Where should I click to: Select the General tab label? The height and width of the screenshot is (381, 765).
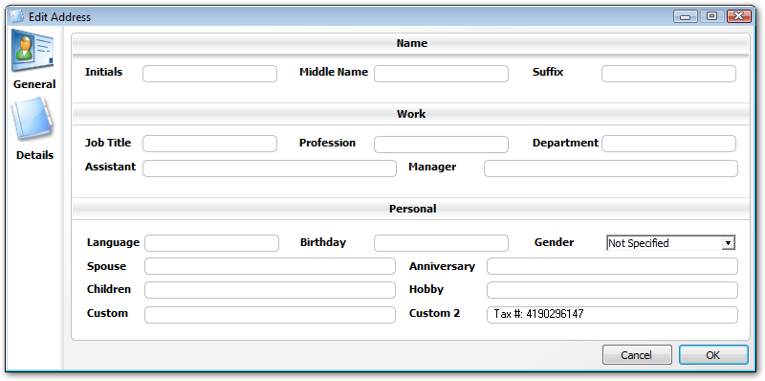34,84
